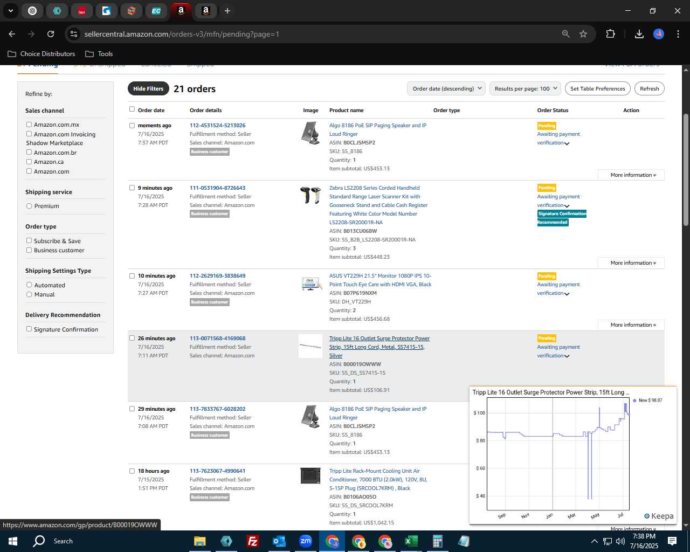
Task: Select Automated shipping settings type
Action: 29,285
